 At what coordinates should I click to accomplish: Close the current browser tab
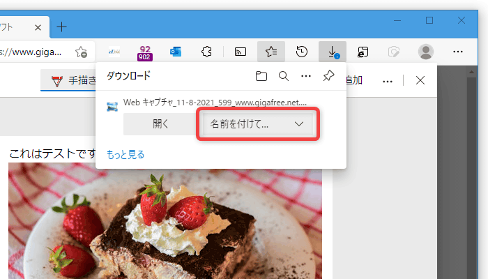38,28
